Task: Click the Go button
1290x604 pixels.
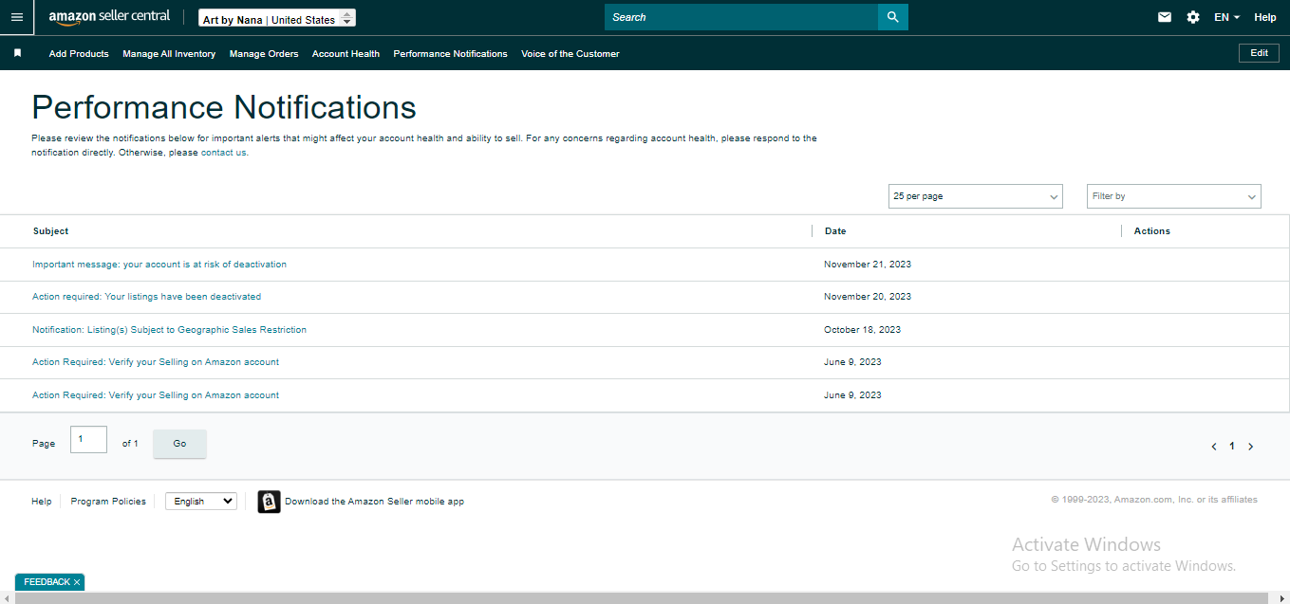Action: 179,444
